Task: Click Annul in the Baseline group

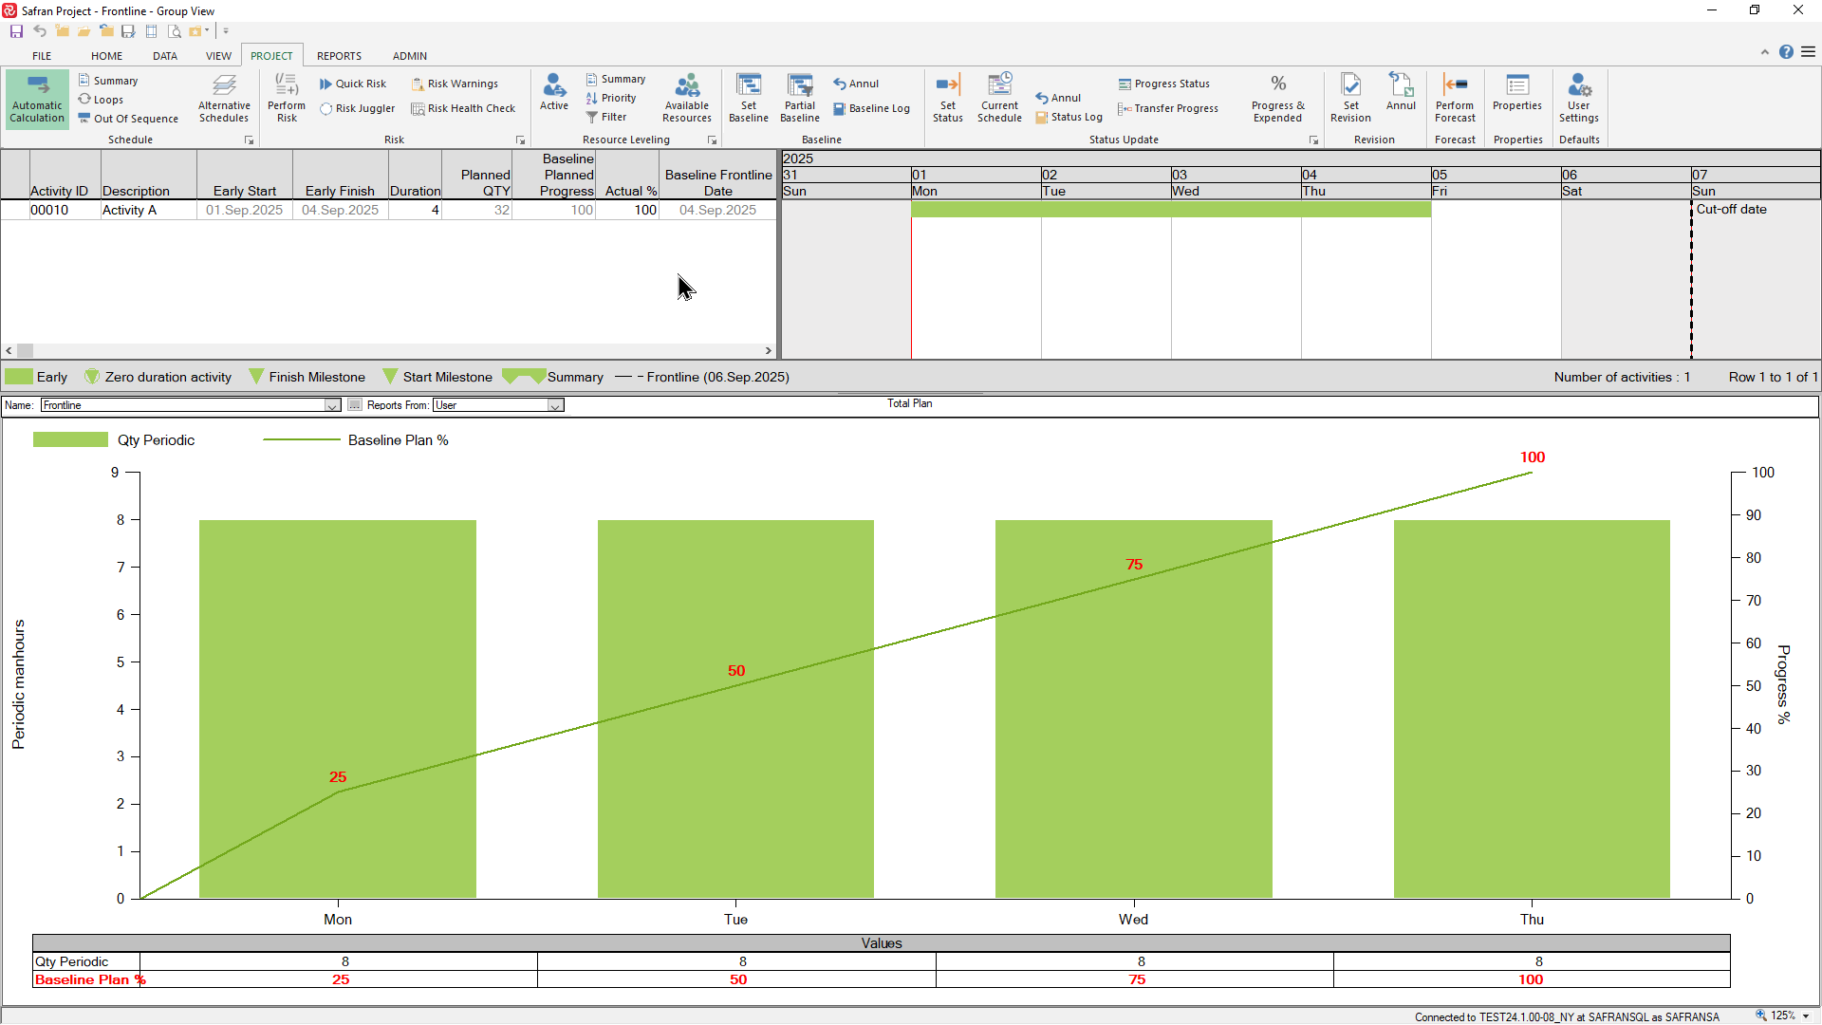Action: tap(856, 84)
